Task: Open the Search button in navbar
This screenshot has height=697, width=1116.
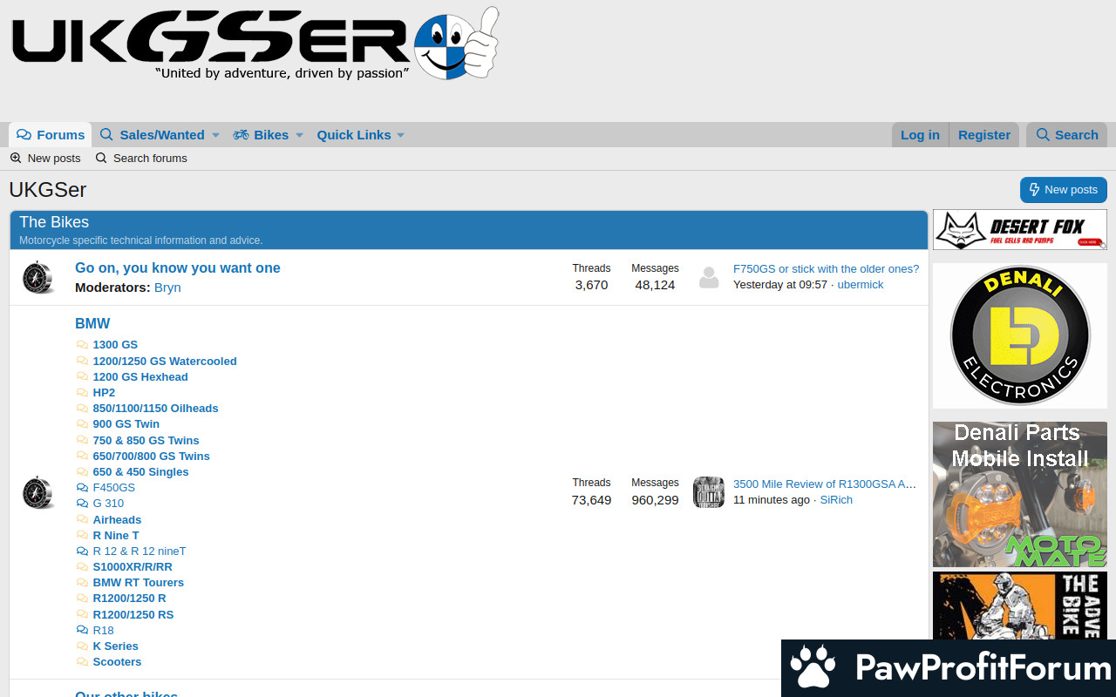Action: coord(1066,135)
